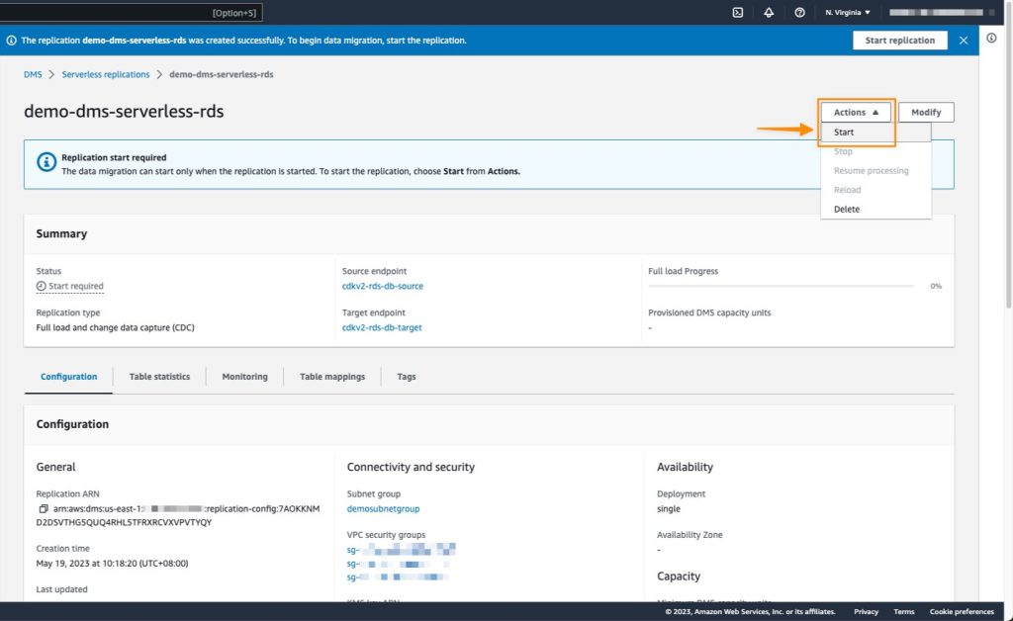The height and width of the screenshot is (621, 1013).
Task: Open the notifications bell
Action: 769,12
